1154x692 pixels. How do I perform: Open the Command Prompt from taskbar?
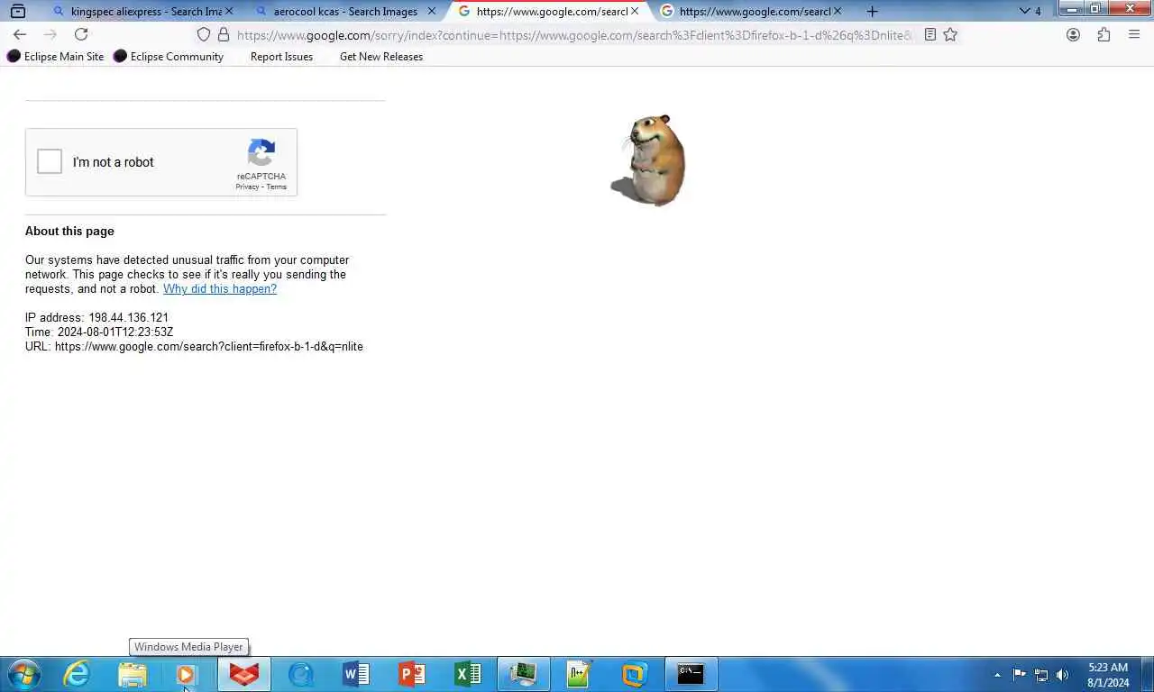tap(691, 674)
